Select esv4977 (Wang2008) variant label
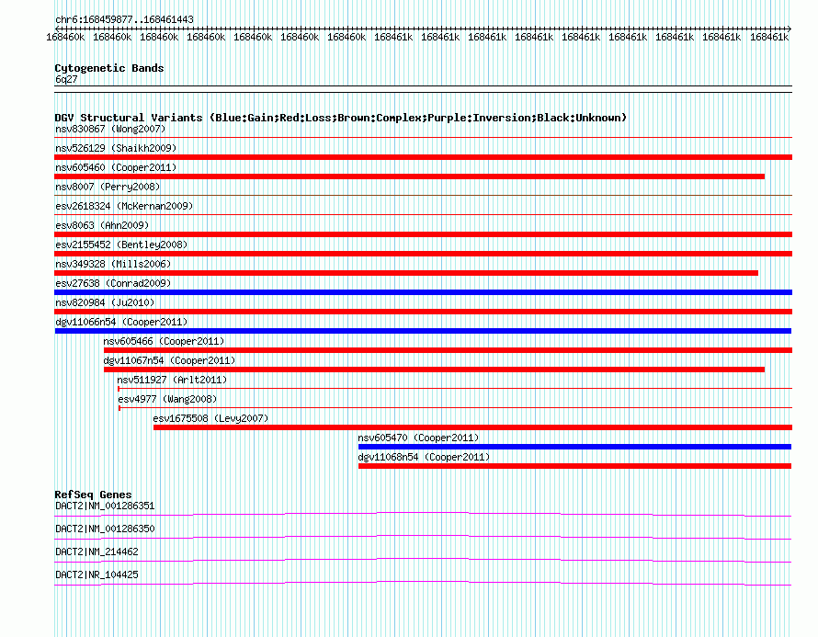818x637 pixels. click(x=167, y=399)
